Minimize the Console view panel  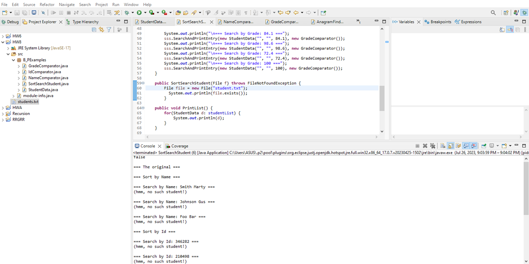tap(516, 145)
